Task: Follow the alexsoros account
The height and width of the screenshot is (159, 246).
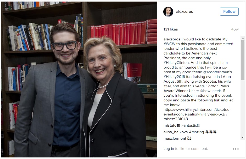Action: pyautogui.click(x=229, y=11)
